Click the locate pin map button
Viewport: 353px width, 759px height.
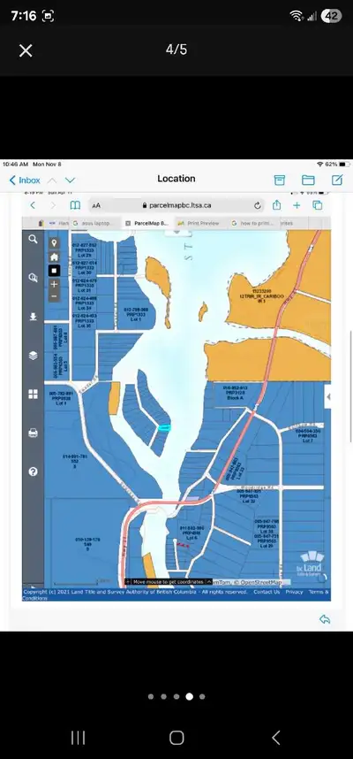(x=54, y=243)
